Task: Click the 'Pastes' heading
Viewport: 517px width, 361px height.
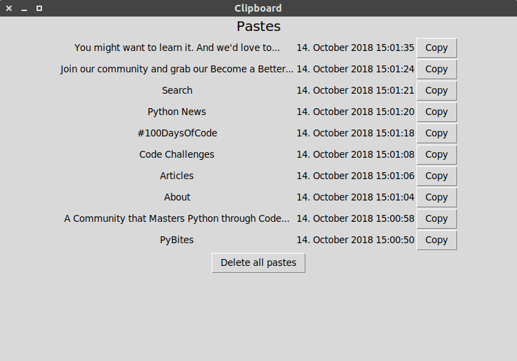Action: pos(258,27)
